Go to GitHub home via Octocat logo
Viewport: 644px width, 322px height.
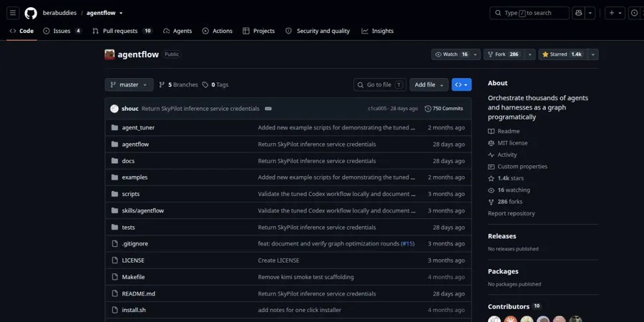31,13
